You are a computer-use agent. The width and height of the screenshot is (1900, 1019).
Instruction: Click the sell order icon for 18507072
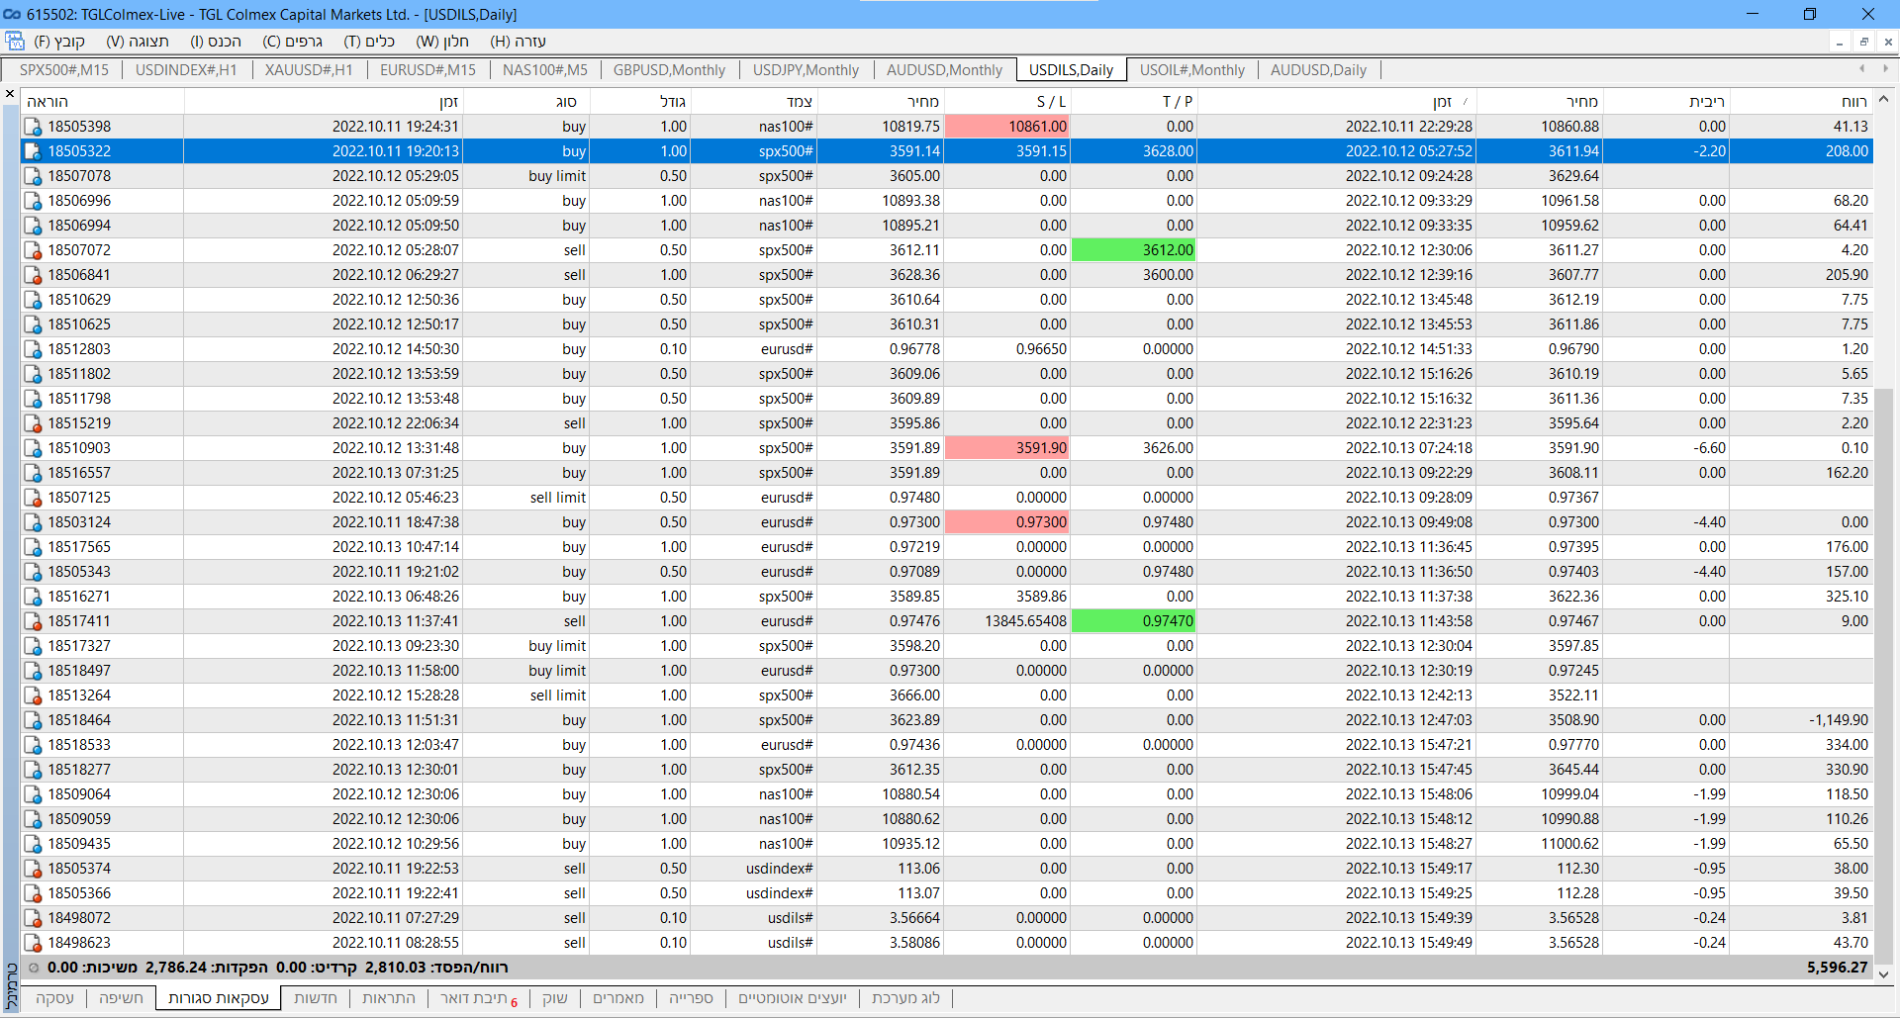coord(33,250)
